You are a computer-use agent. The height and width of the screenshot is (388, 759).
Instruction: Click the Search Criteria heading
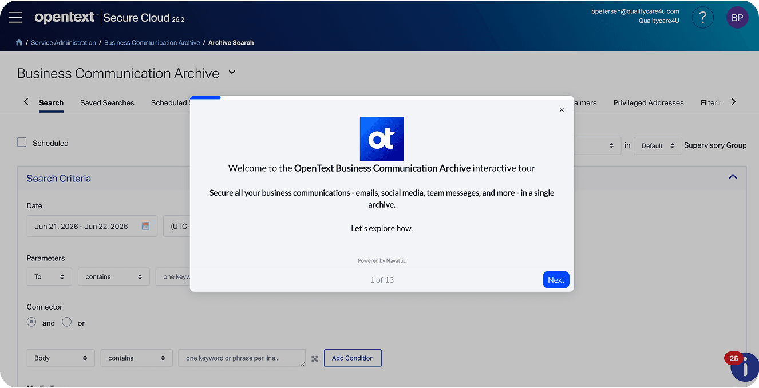(59, 179)
